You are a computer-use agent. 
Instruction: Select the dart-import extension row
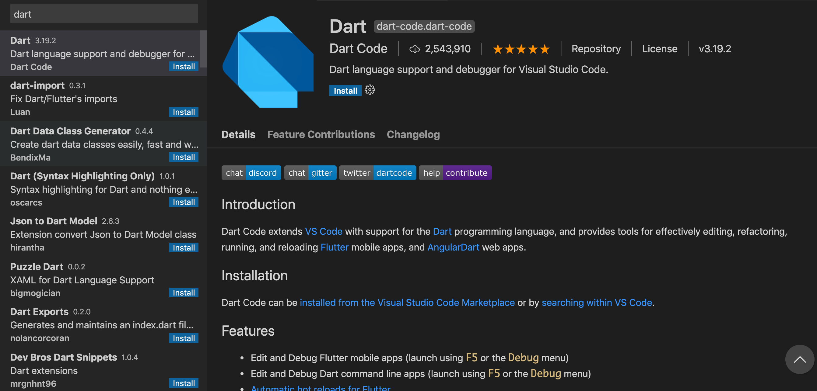coord(103,99)
